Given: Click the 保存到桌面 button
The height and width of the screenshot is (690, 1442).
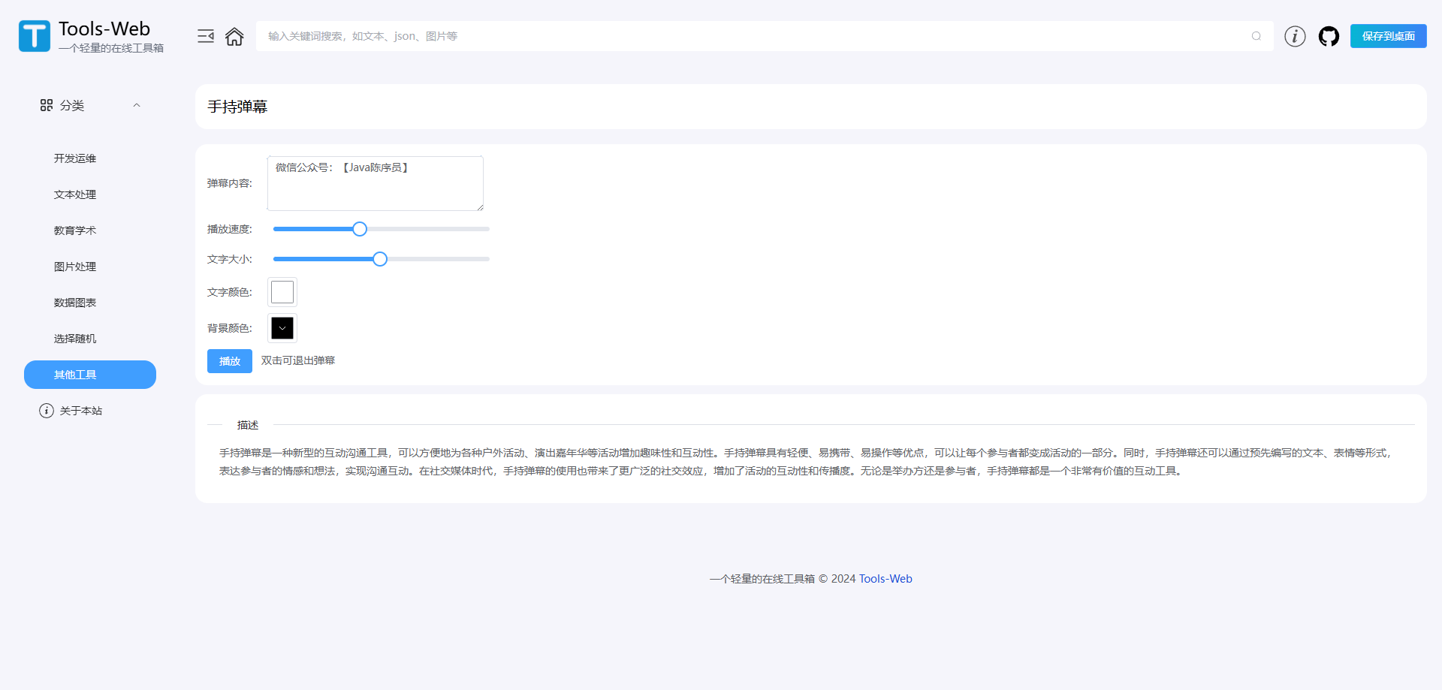Looking at the screenshot, I should [1389, 36].
